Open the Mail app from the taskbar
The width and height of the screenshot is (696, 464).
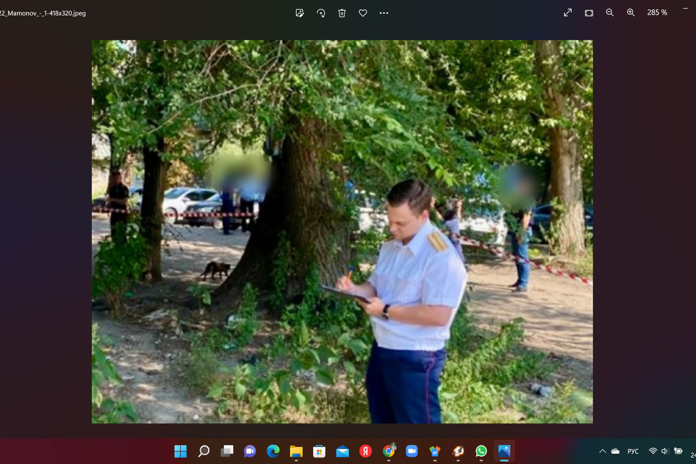342,451
